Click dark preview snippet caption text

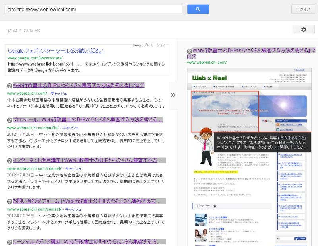262,143
